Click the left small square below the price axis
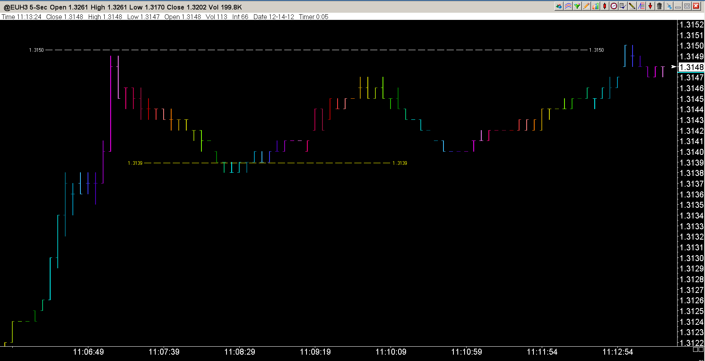The height and width of the screenshot is (361, 705). 695,349
